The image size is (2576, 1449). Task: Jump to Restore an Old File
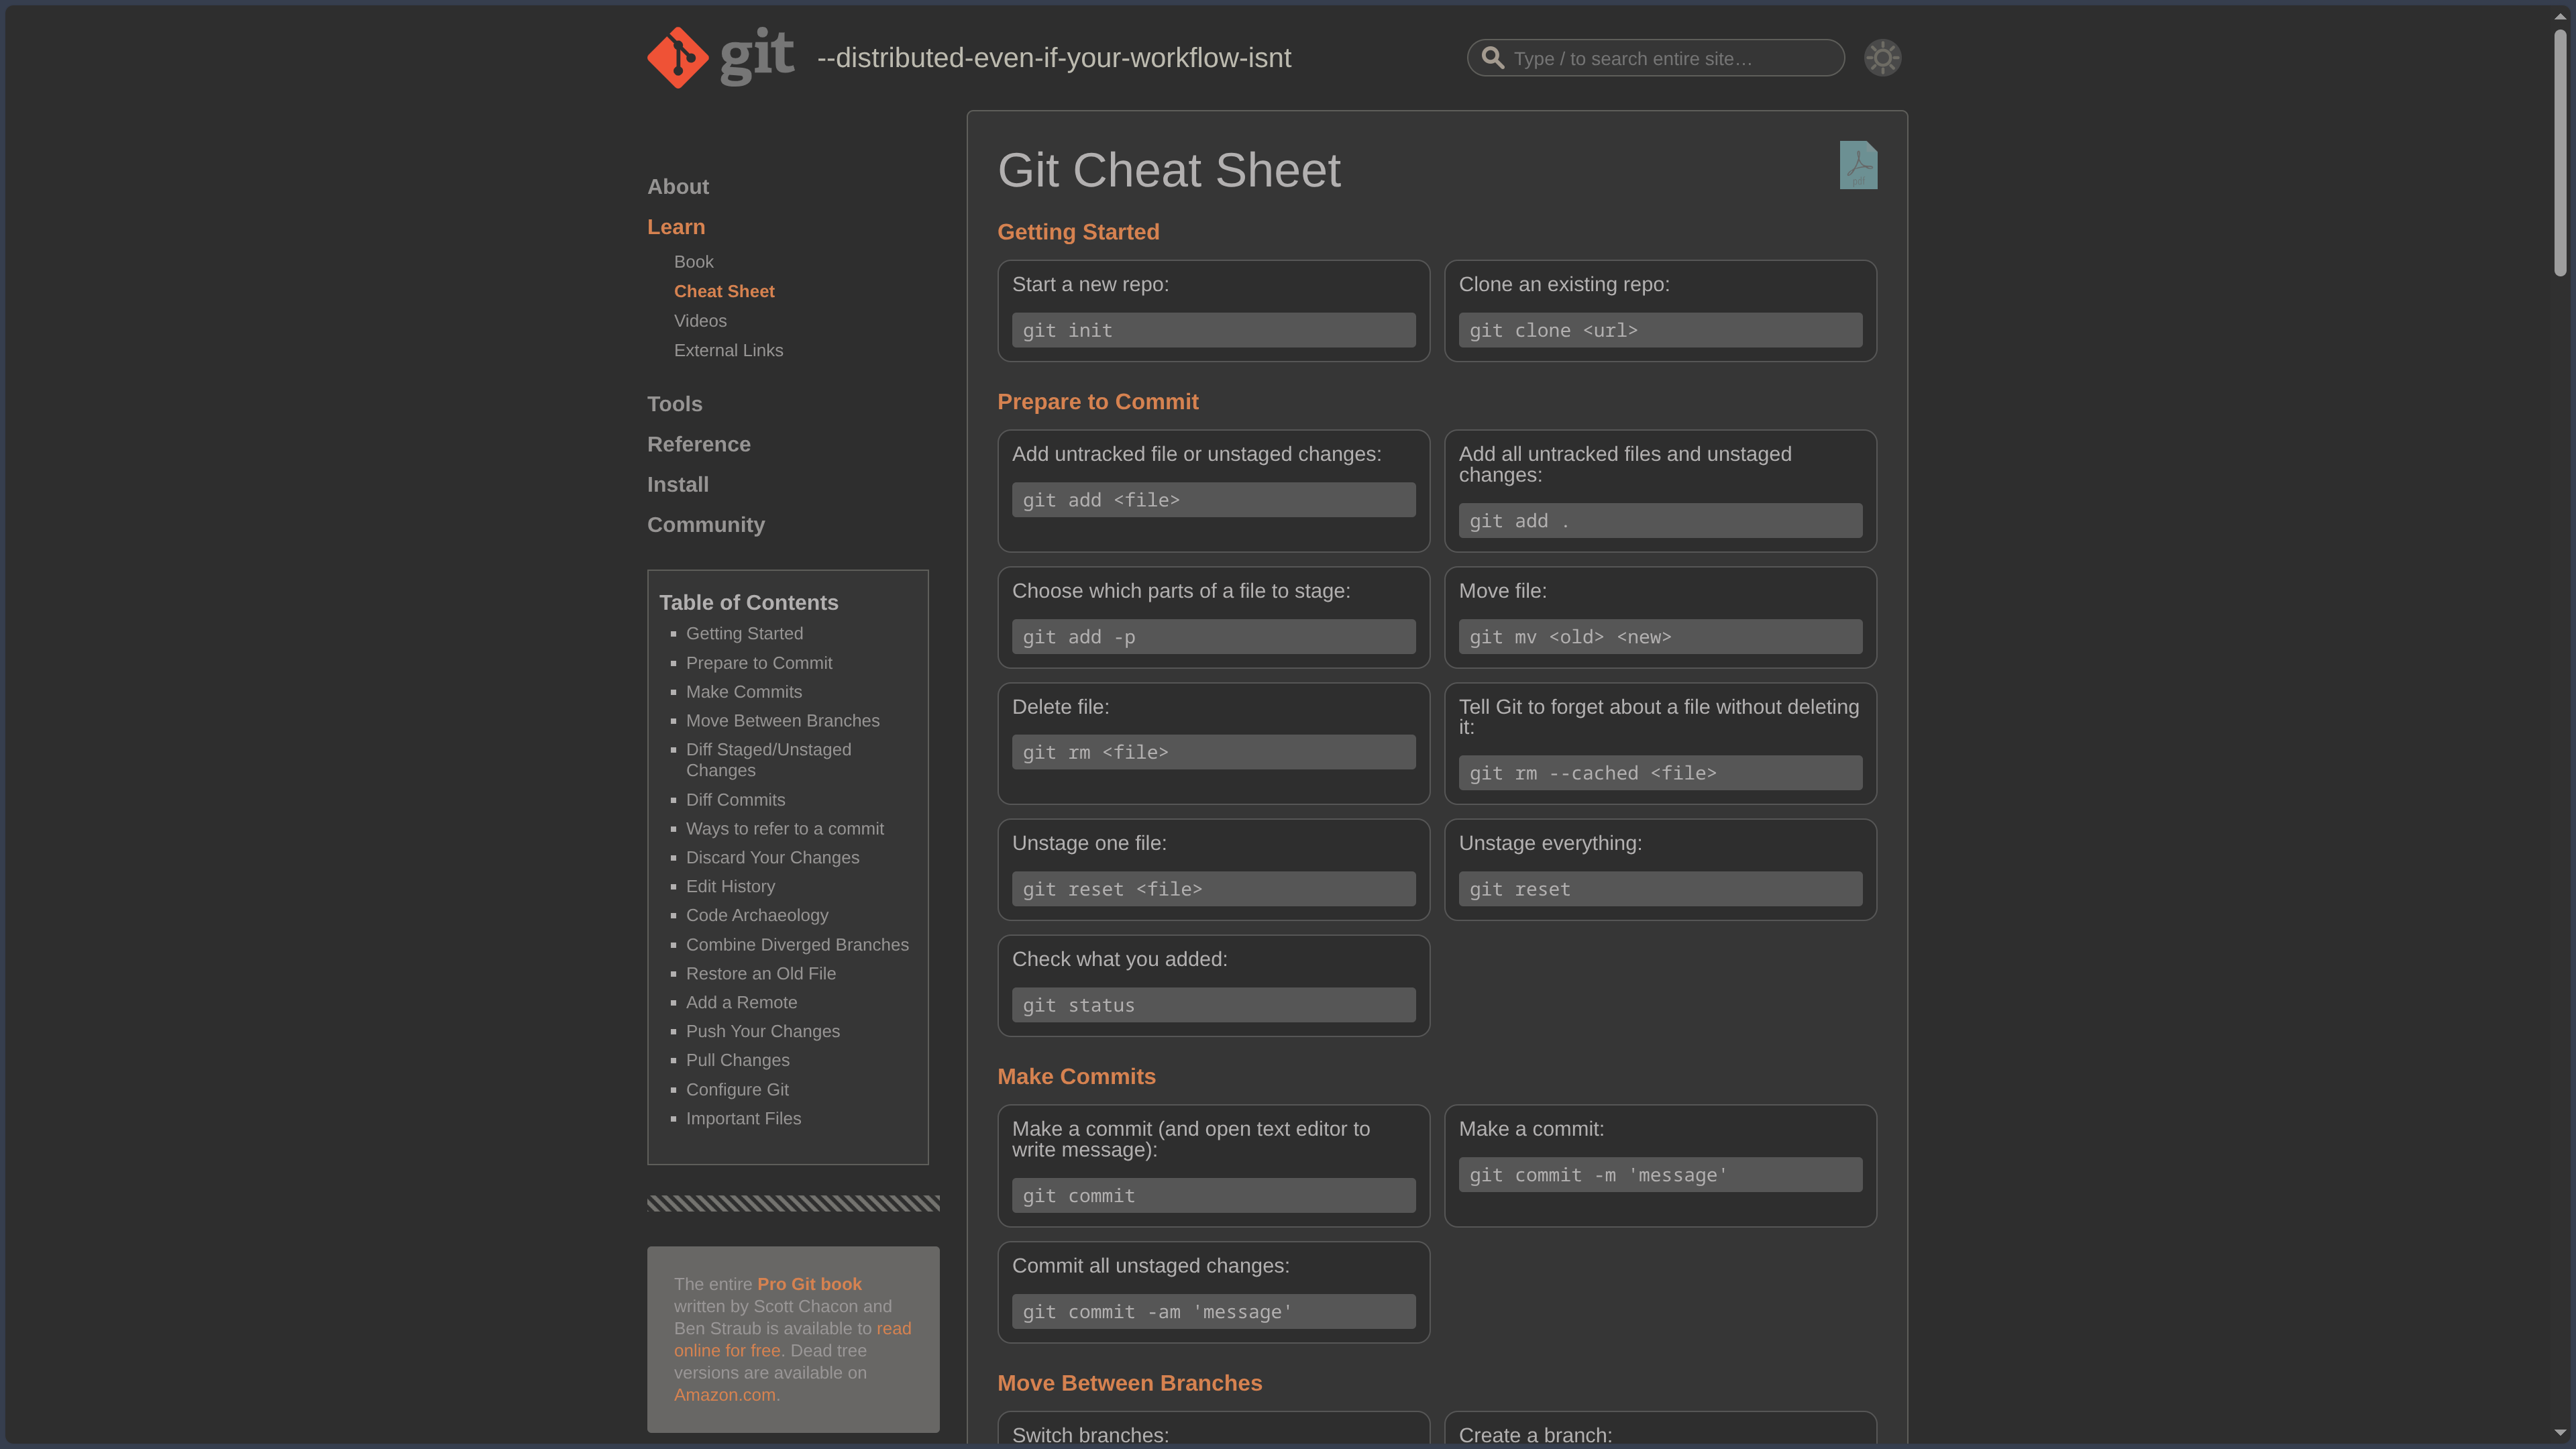click(761, 974)
